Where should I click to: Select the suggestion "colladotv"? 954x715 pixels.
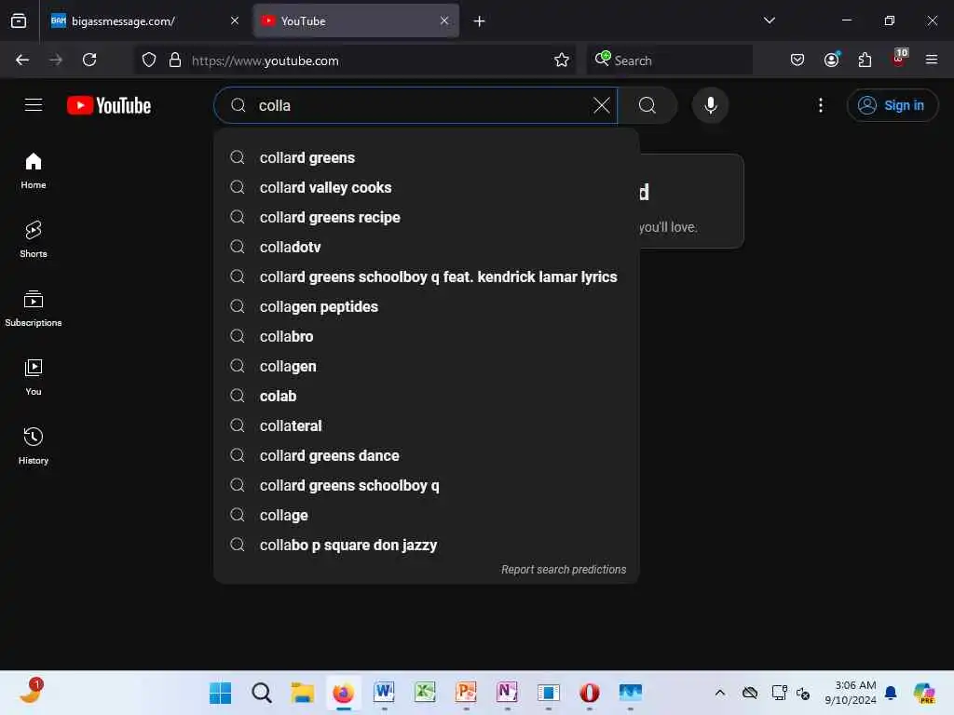coord(426,247)
